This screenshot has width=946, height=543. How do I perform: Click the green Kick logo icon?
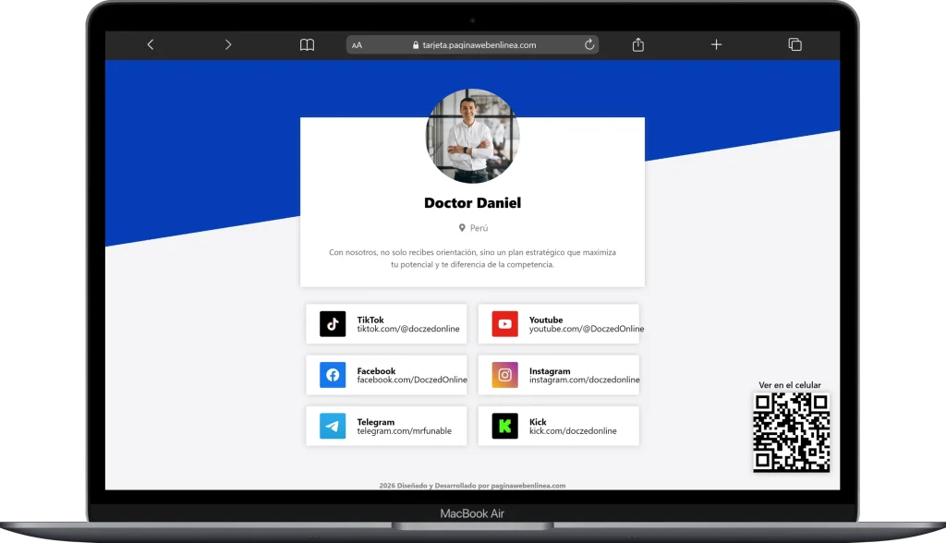click(x=504, y=426)
